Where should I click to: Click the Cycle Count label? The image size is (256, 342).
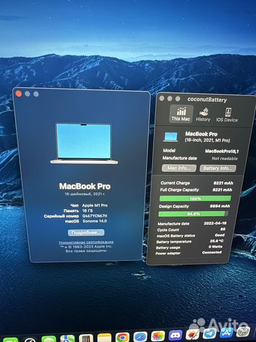coord(168,230)
